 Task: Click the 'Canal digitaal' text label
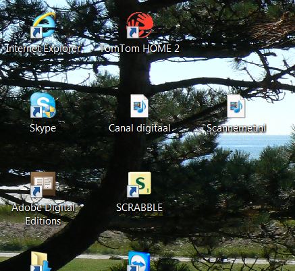click(x=140, y=128)
